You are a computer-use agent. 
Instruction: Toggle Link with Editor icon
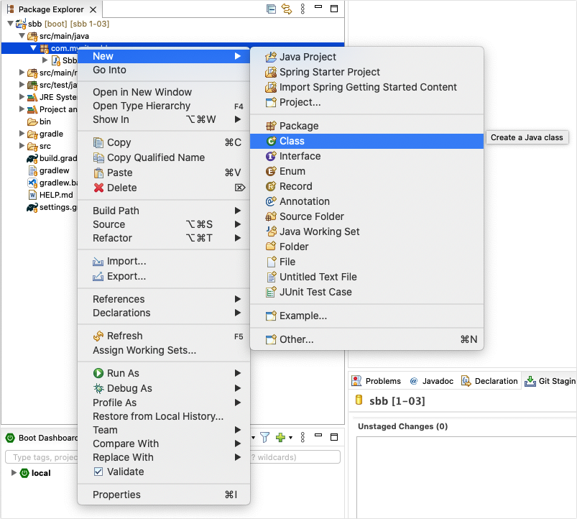[x=286, y=9]
